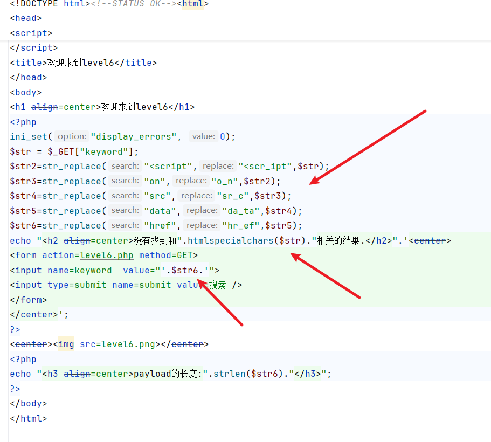Screen dimensions: 491x442
Task: Click the 'option:' parameter hint in ini_set
Action: 72,137
